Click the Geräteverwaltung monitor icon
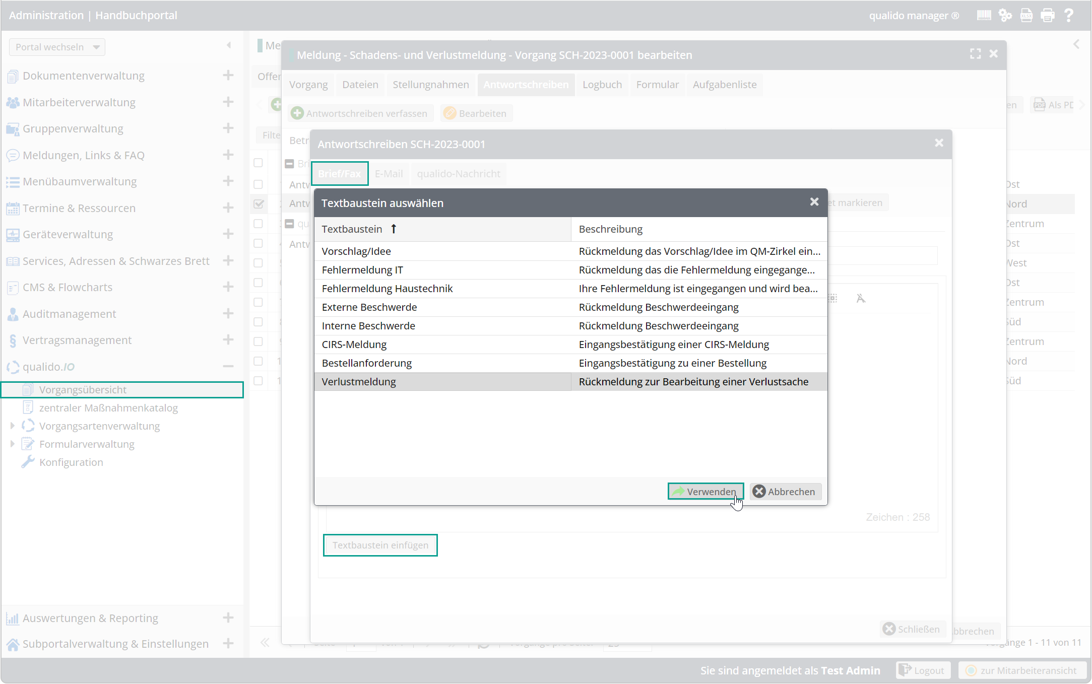Image resolution: width=1092 pixels, height=684 pixels. [x=13, y=235]
